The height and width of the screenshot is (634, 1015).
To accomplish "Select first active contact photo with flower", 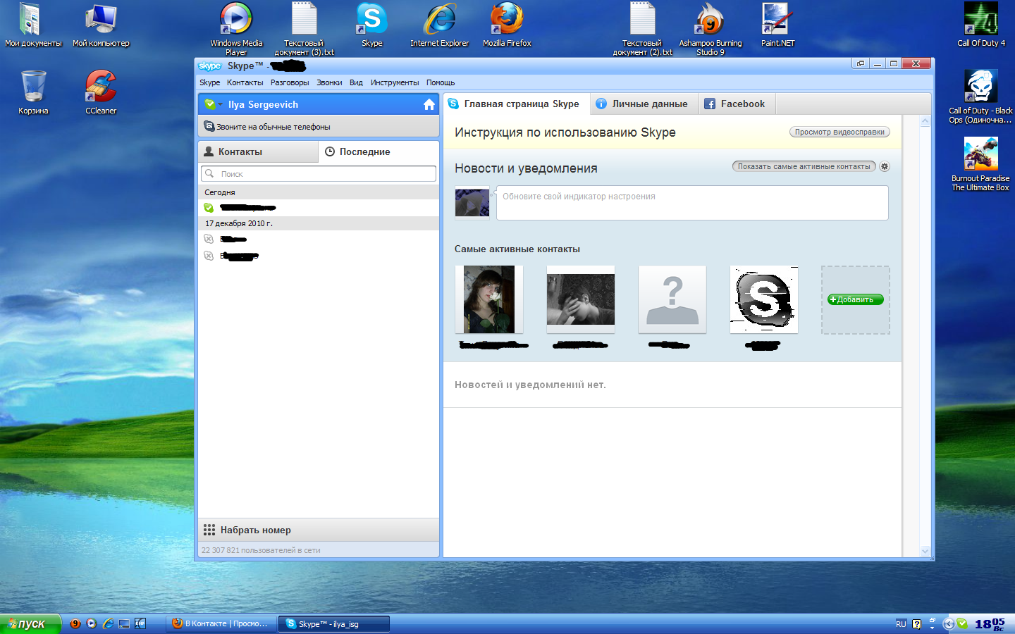I will click(489, 299).
